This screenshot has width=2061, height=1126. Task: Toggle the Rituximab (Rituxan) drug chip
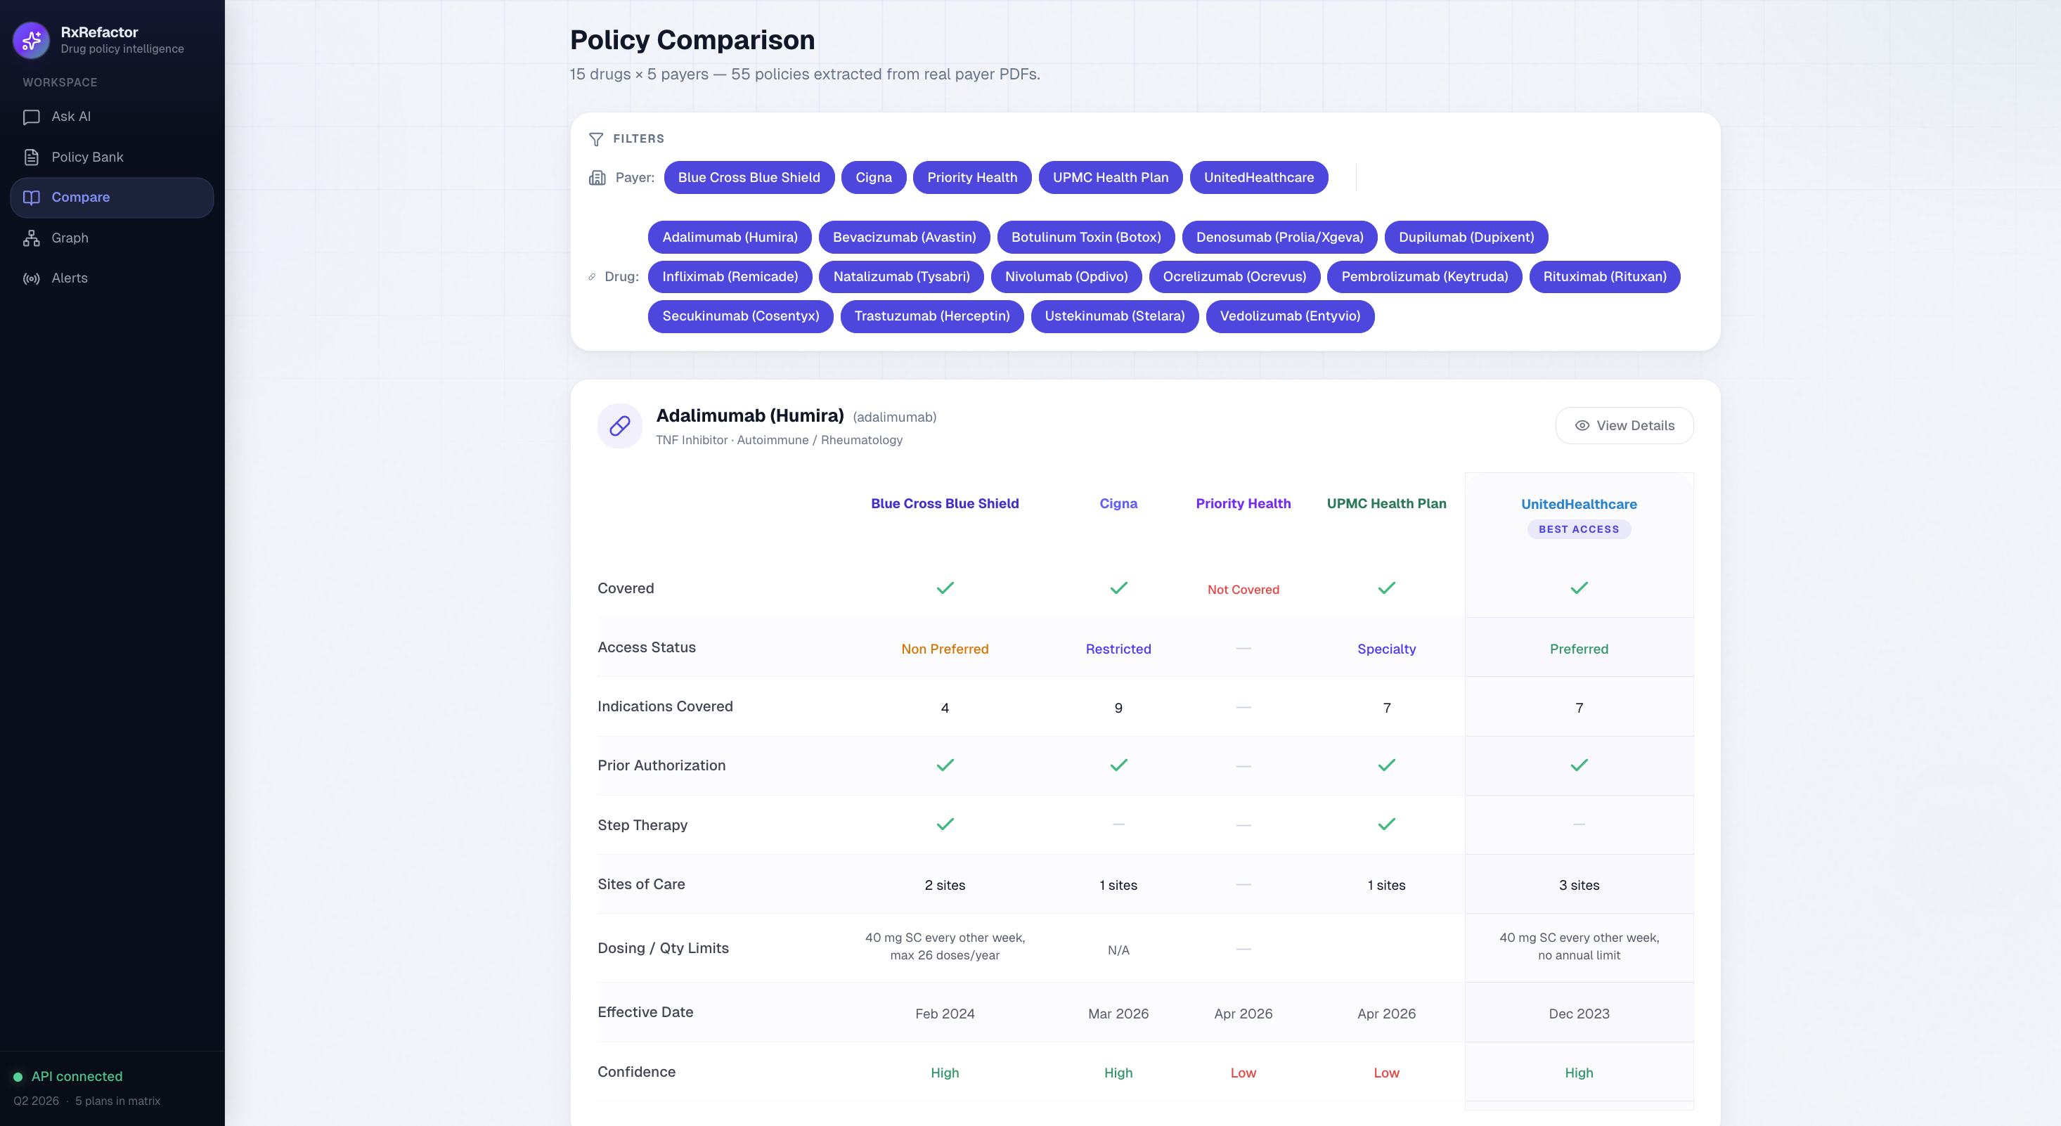tap(1603, 277)
